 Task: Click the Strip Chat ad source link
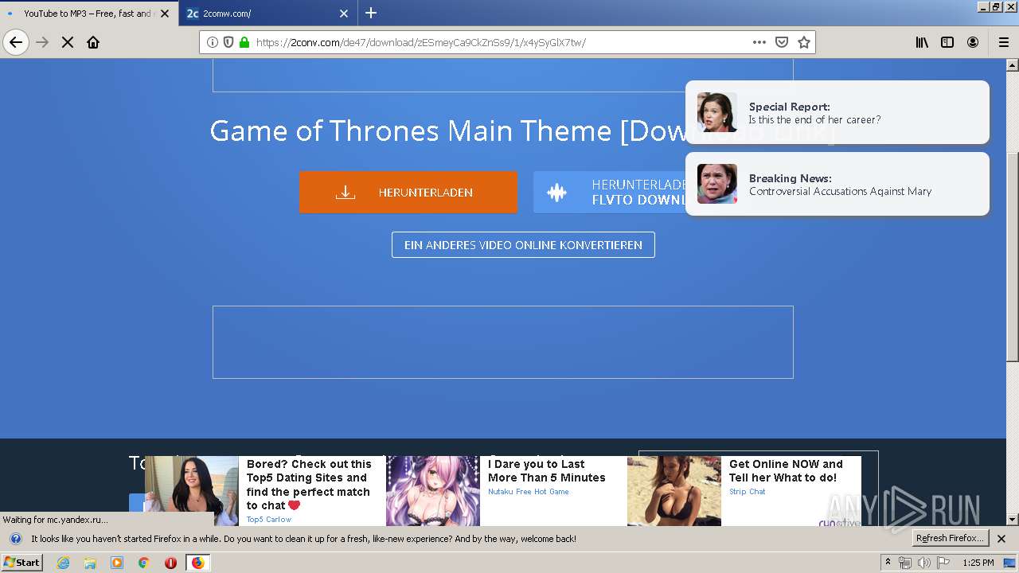coord(748,492)
